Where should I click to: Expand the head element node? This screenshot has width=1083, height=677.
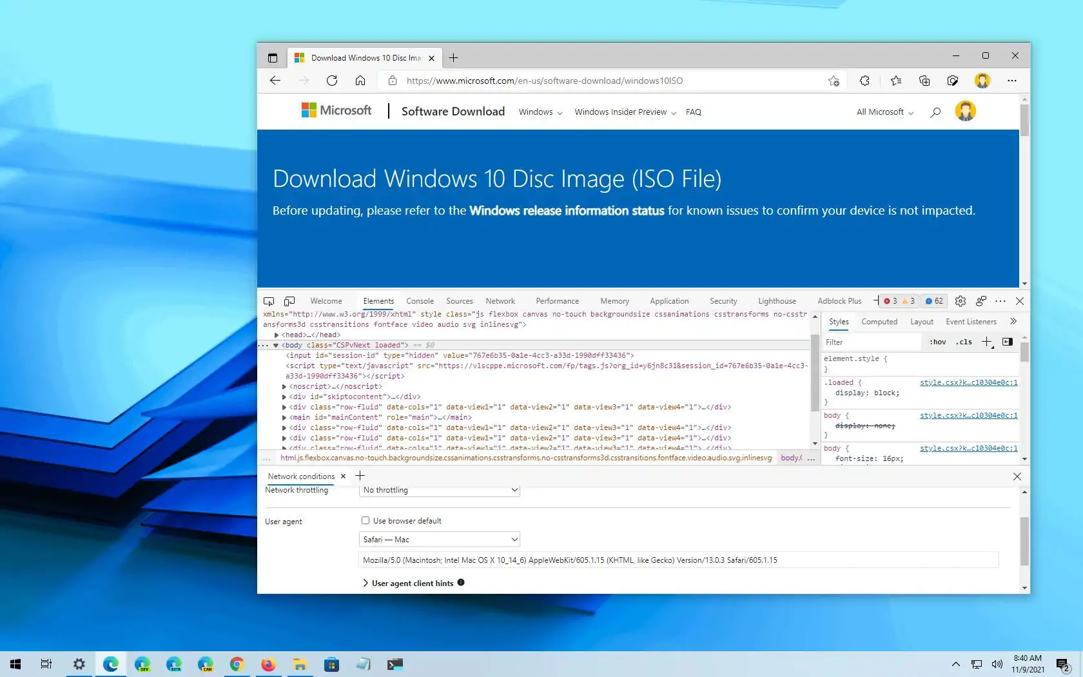click(x=277, y=335)
